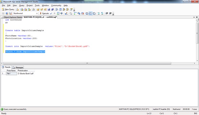Viewport: 199px width, 115px height.
Task: Click the Save All icon
Action: point(52,9)
